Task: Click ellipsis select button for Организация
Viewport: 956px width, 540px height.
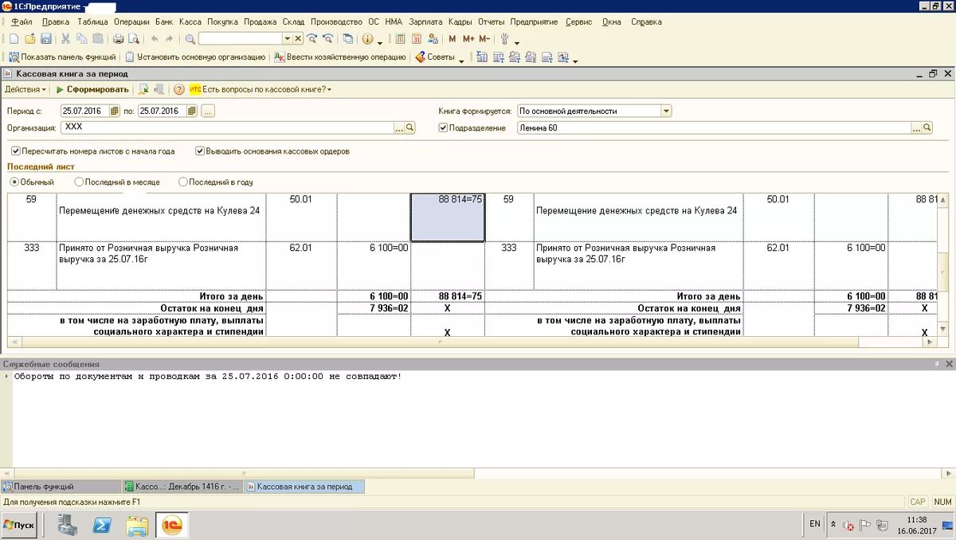Action: pos(399,127)
